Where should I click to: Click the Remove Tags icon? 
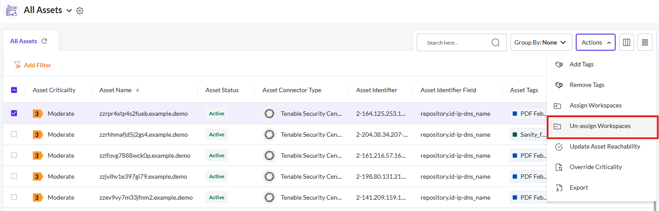tap(559, 85)
